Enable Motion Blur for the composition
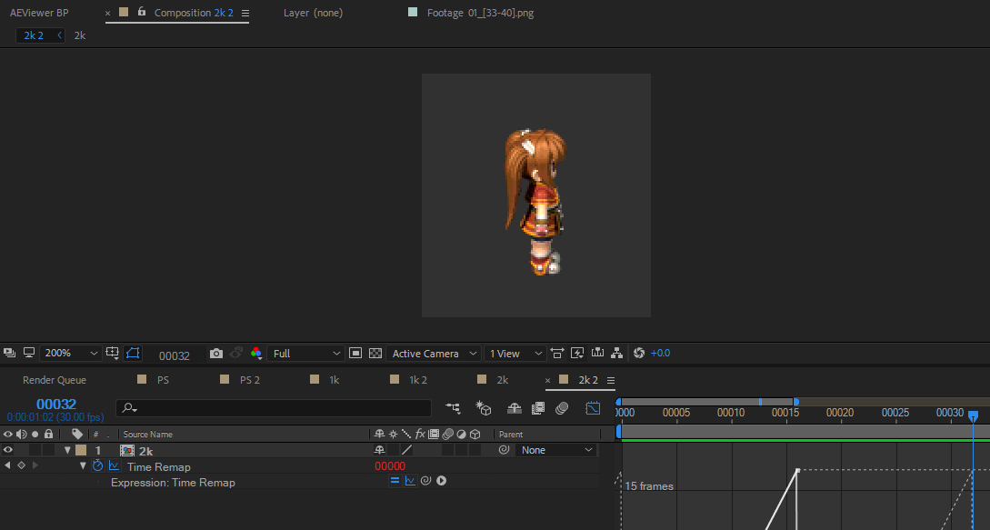 point(562,408)
